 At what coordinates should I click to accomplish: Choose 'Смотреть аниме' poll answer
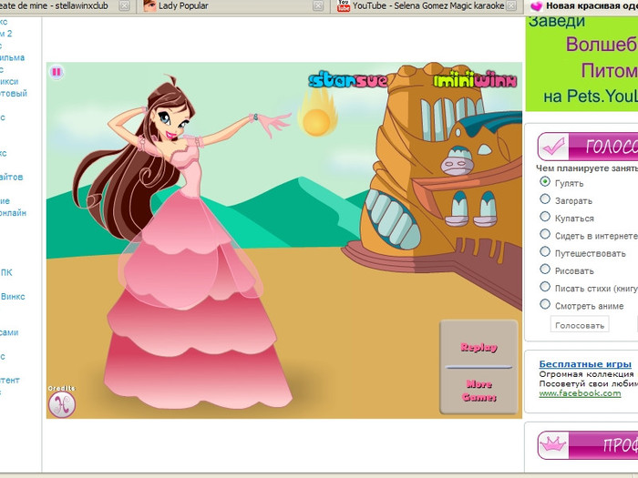coord(545,305)
